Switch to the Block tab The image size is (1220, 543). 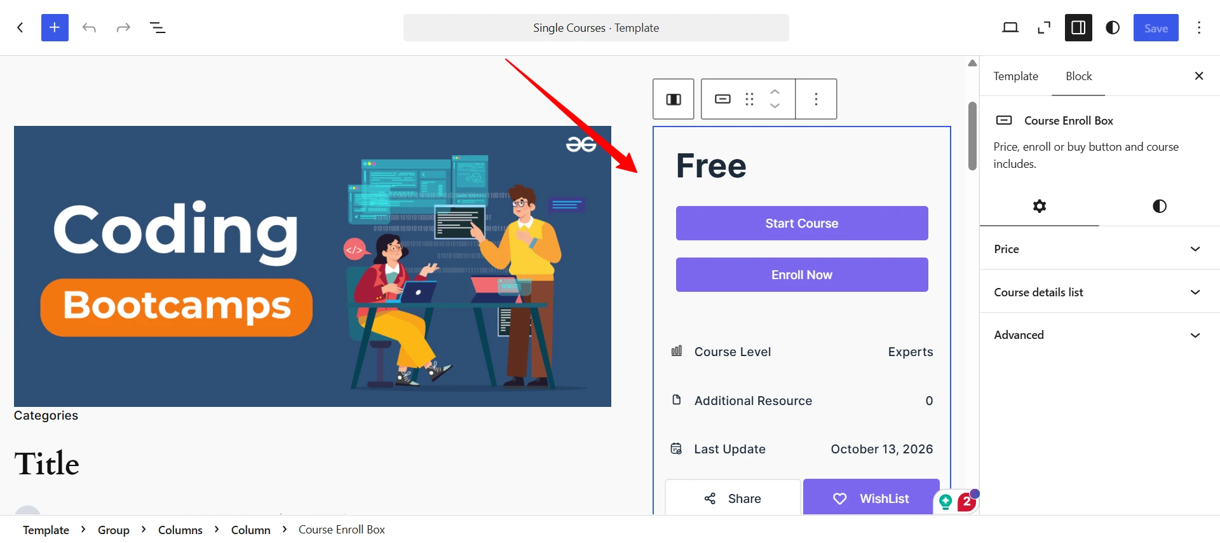pyautogui.click(x=1078, y=76)
